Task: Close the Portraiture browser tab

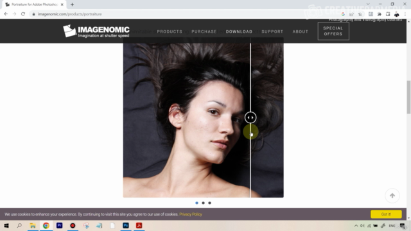Action: 62,4
